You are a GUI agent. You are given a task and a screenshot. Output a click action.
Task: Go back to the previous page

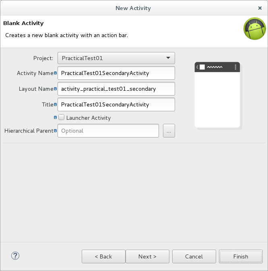[x=103, y=256]
